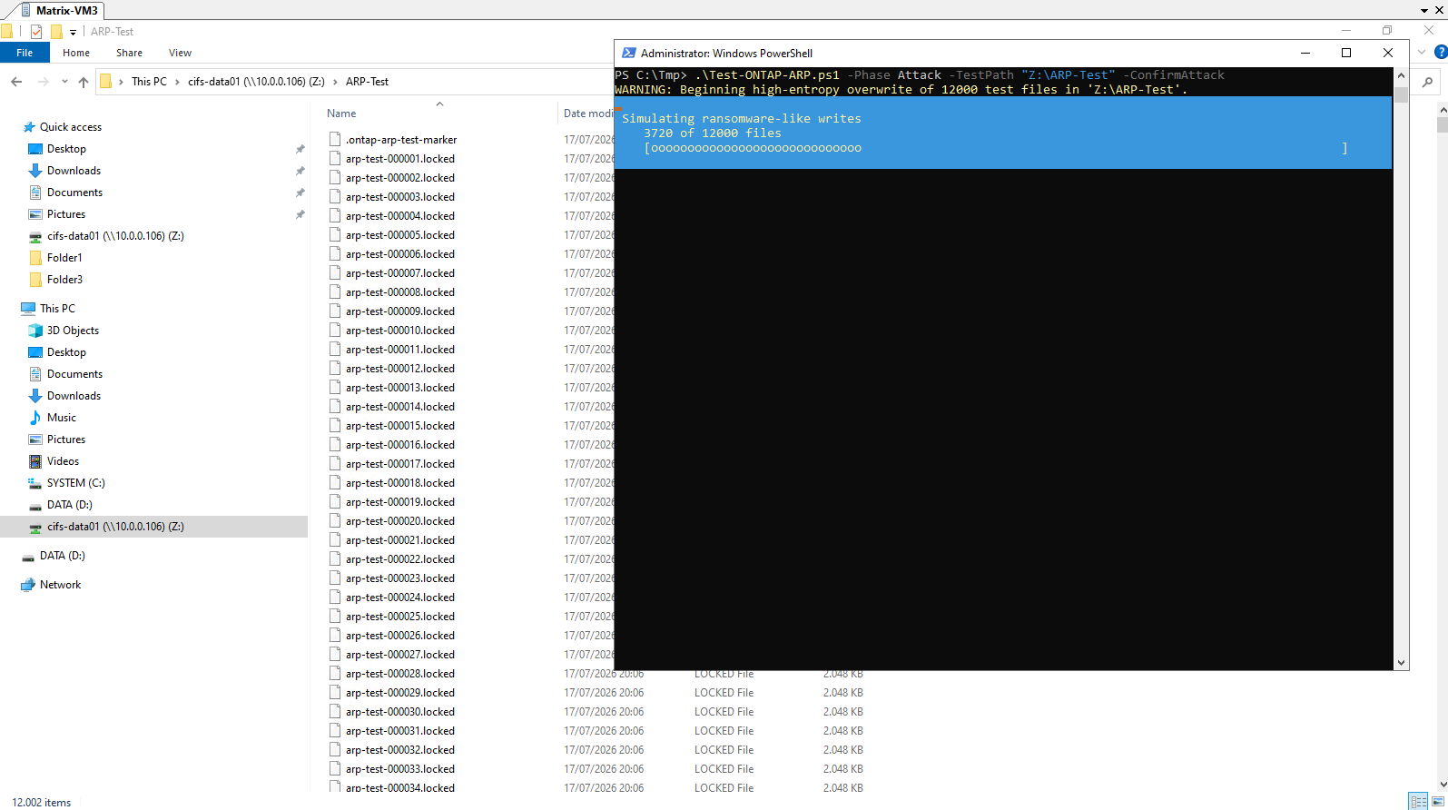Sort by the Date modified column header
The height and width of the screenshot is (810, 1448).
(x=586, y=114)
